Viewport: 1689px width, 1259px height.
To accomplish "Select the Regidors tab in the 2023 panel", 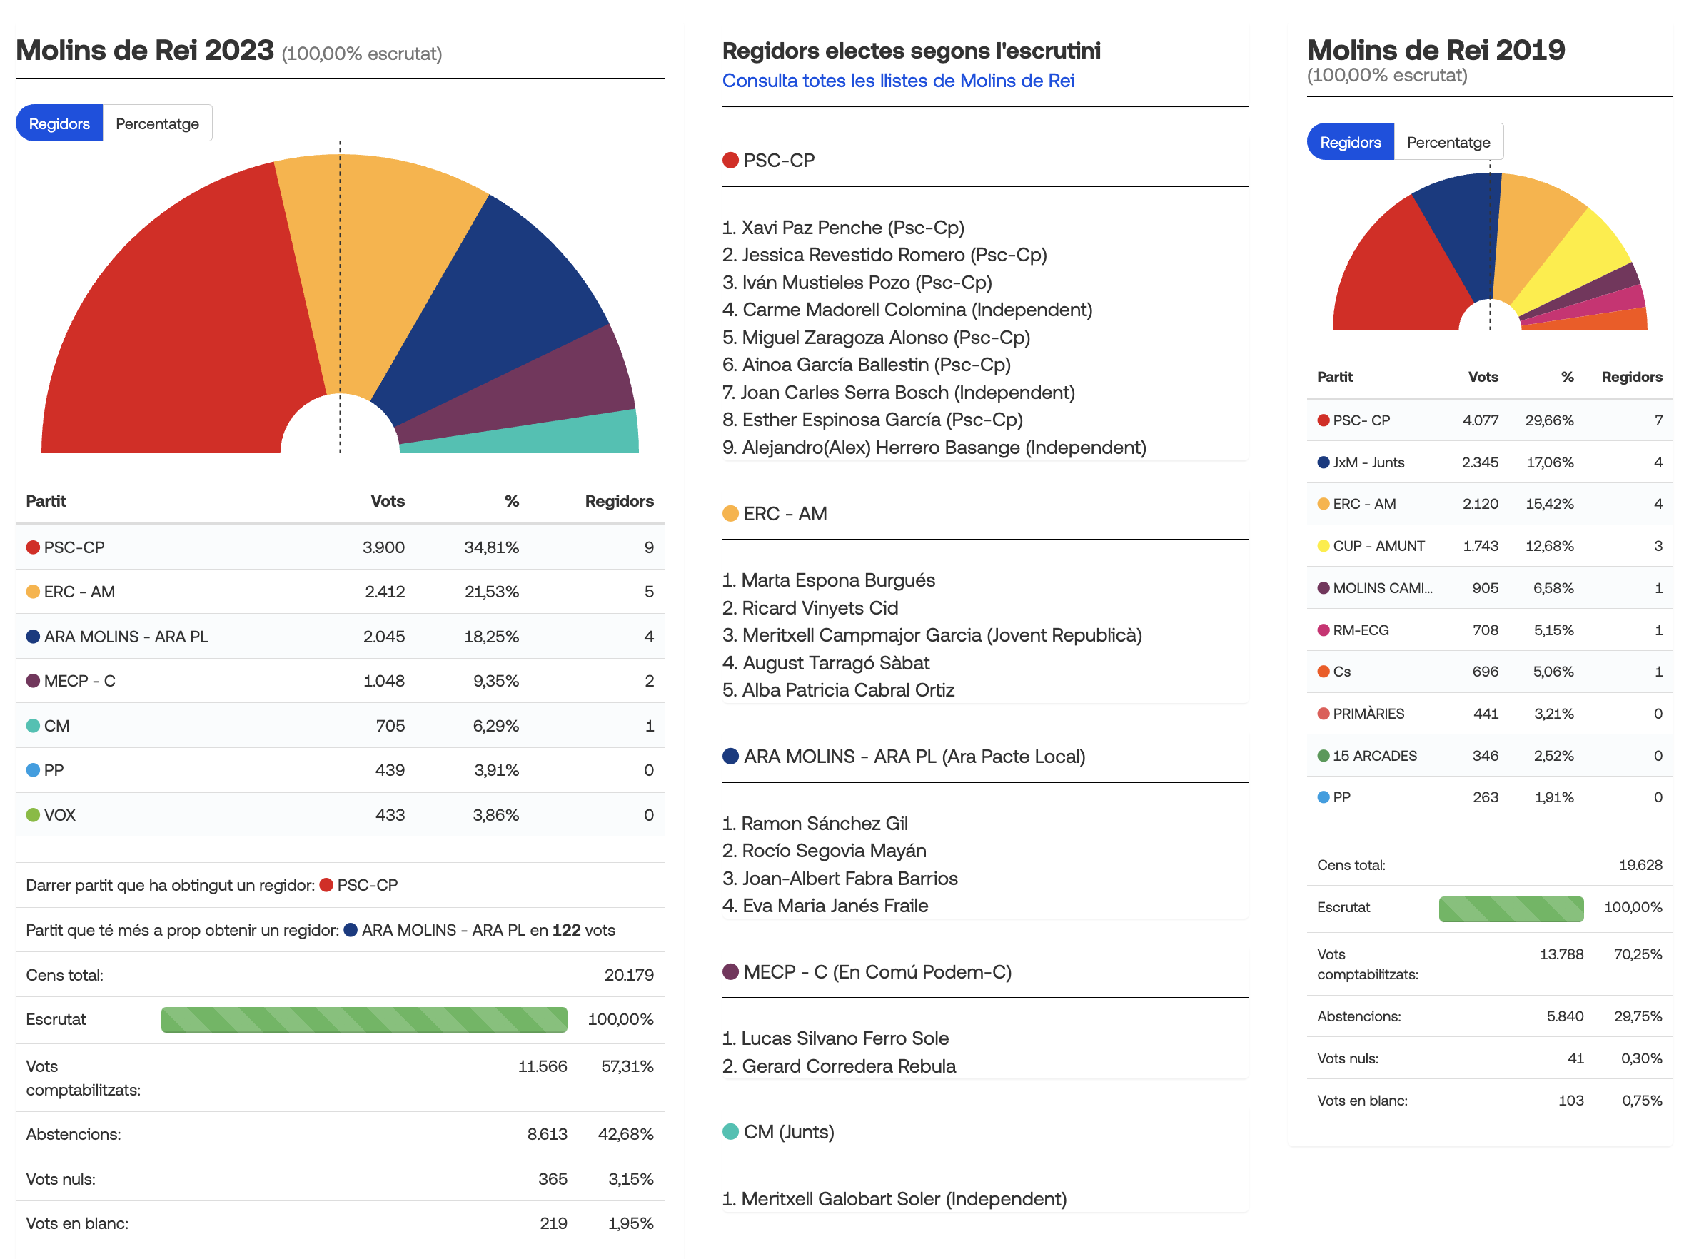I will point(59,123).
